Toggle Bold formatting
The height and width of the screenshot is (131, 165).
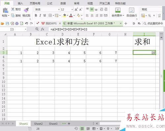(36, 16)
